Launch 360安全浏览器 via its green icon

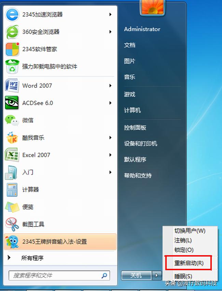click(x=12, y=32)
